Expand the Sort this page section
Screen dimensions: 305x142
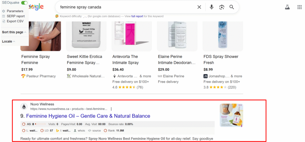click(x=14, y=32)
